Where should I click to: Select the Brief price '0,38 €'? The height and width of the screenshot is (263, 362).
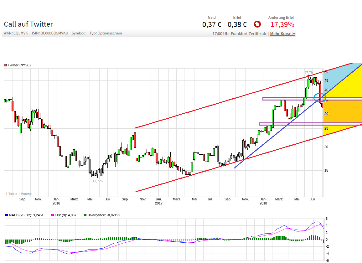click(237, 24)
